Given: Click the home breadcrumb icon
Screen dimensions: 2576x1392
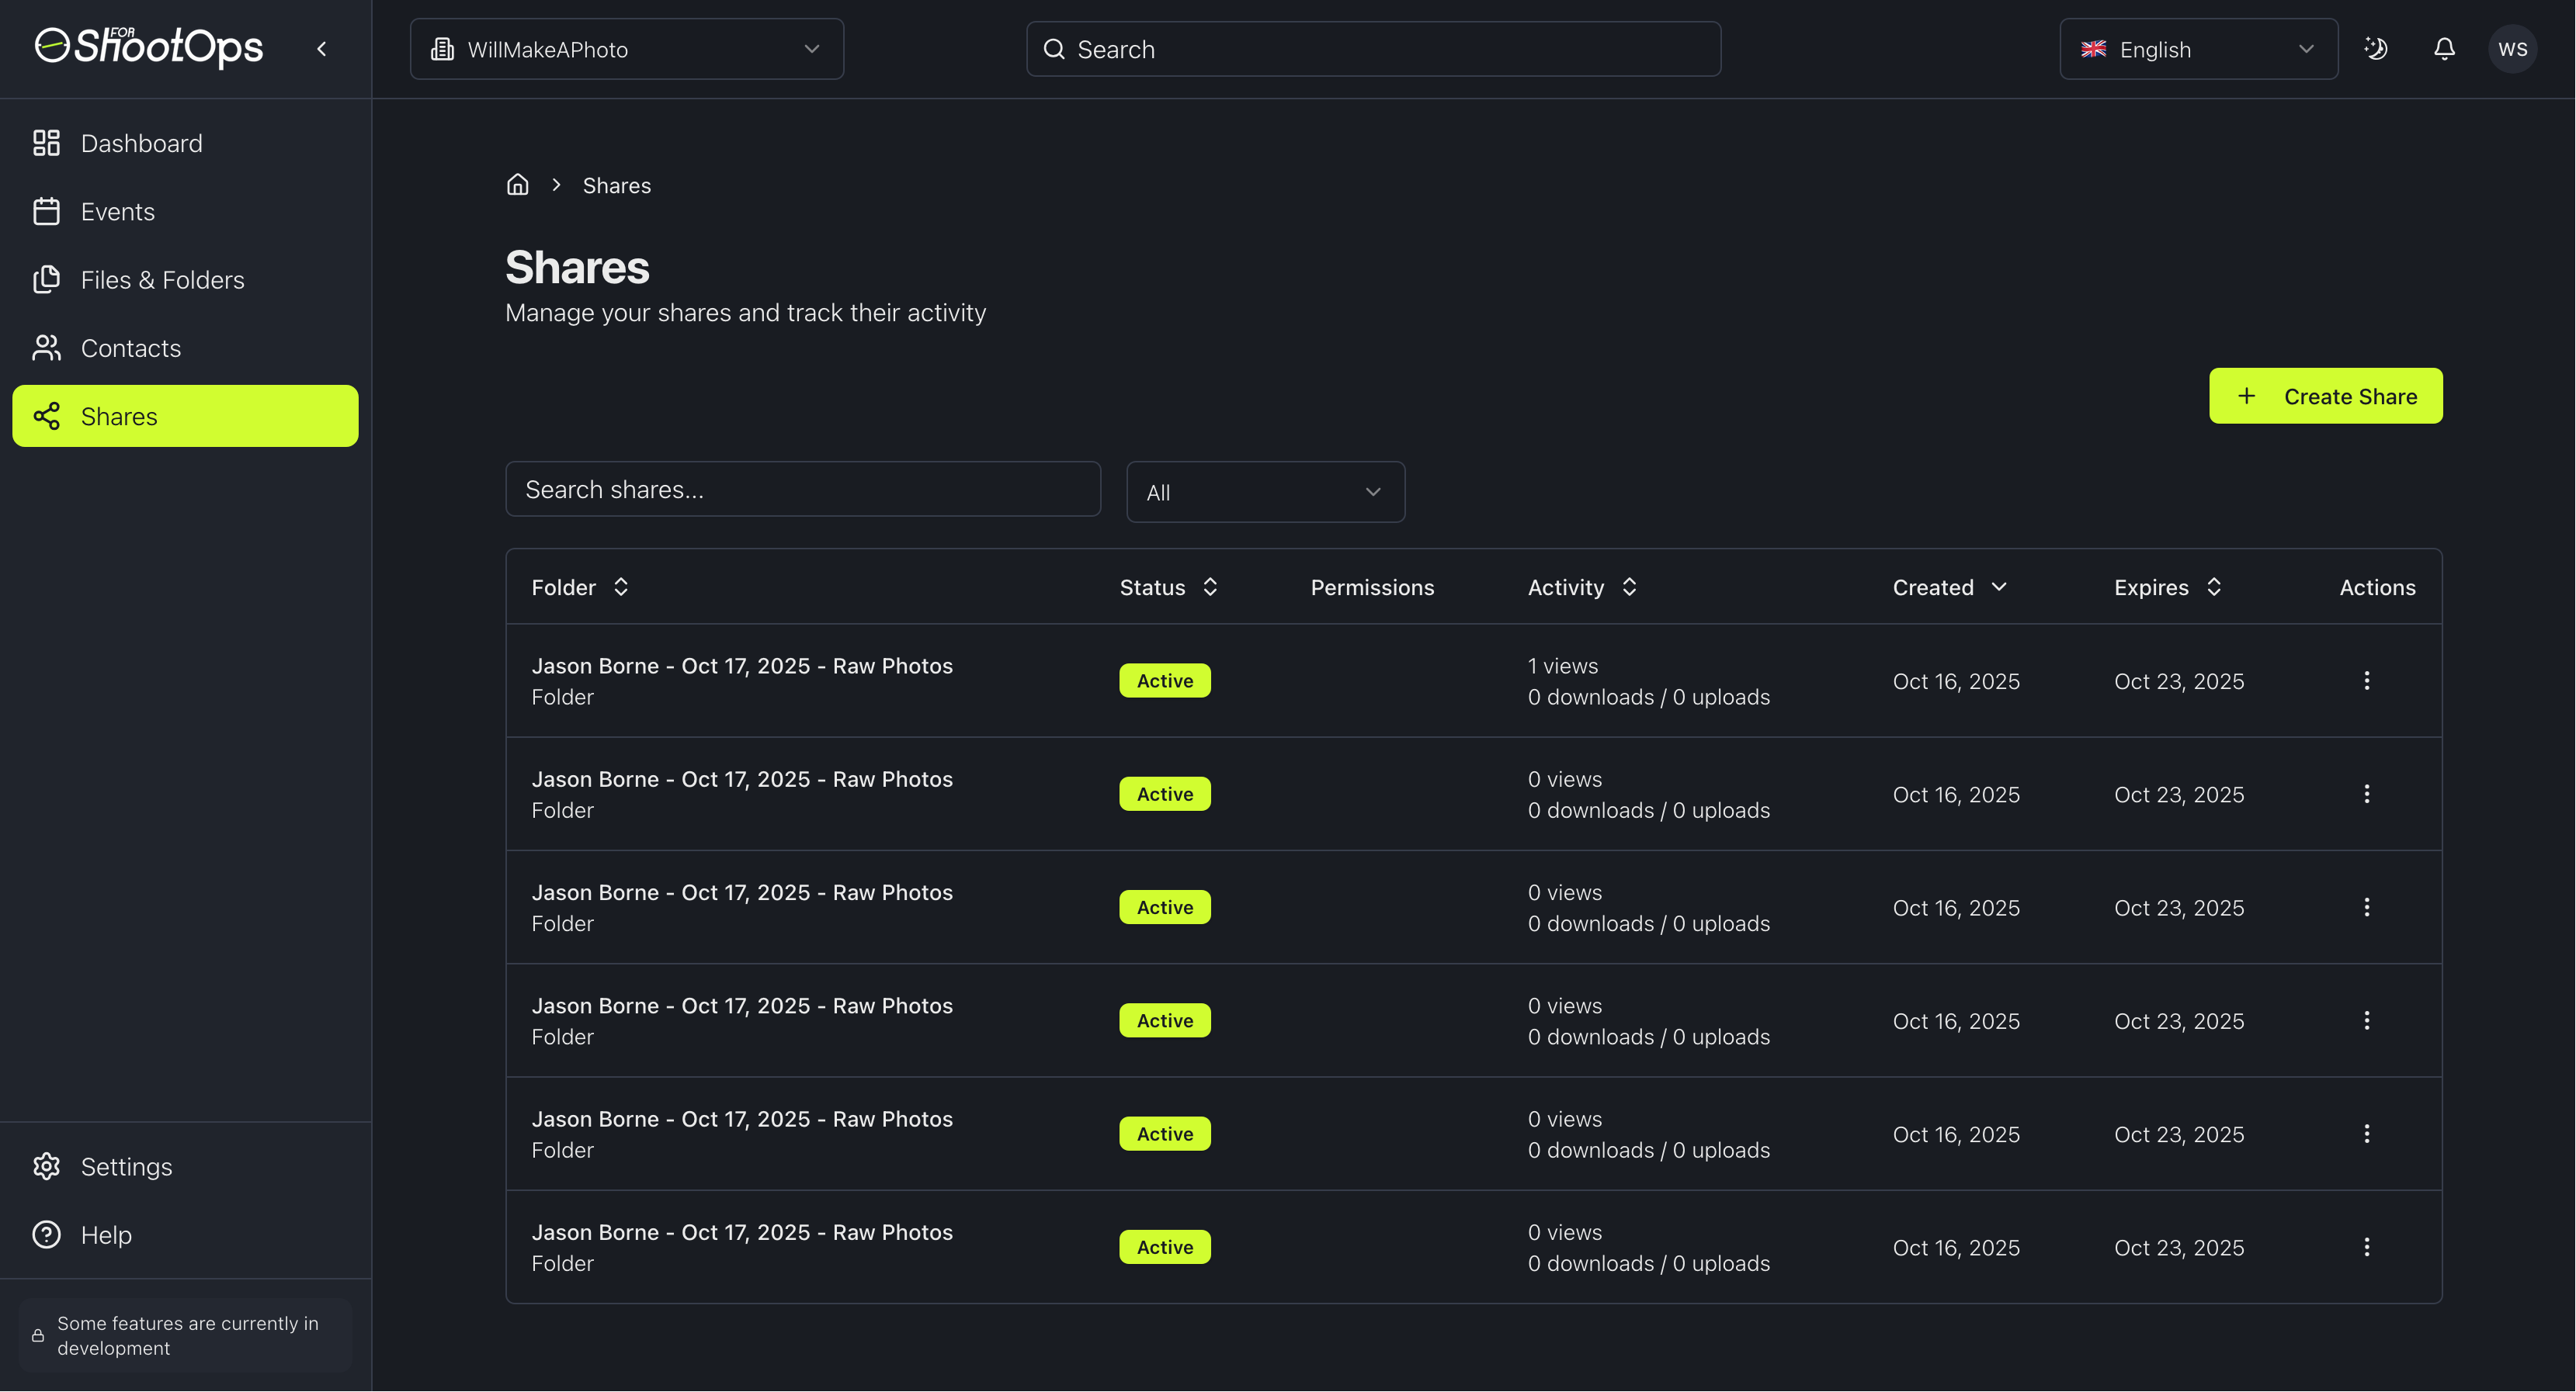Looking at the screenshot, I should [x=517, y=185].
